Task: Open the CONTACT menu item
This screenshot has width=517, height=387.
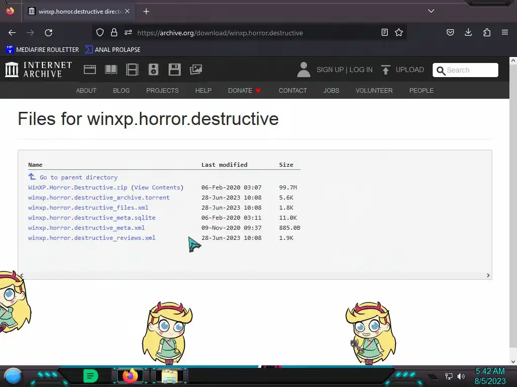Action: click(293, 91)
